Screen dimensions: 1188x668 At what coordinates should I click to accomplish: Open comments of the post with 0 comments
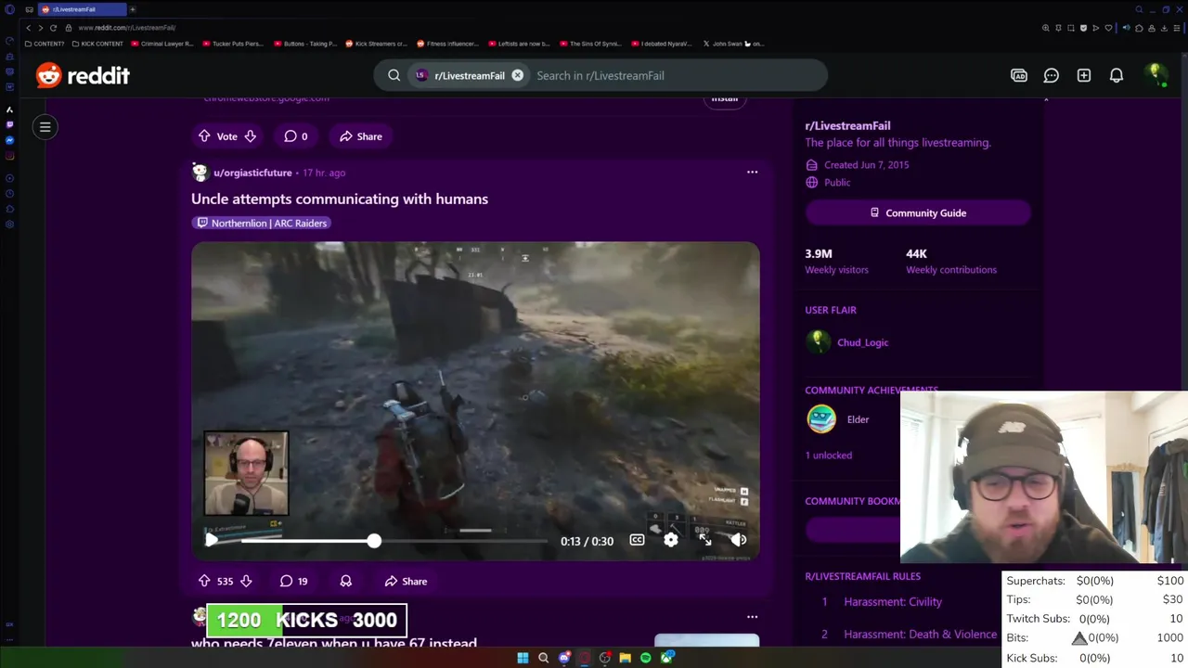pos(295,136)
